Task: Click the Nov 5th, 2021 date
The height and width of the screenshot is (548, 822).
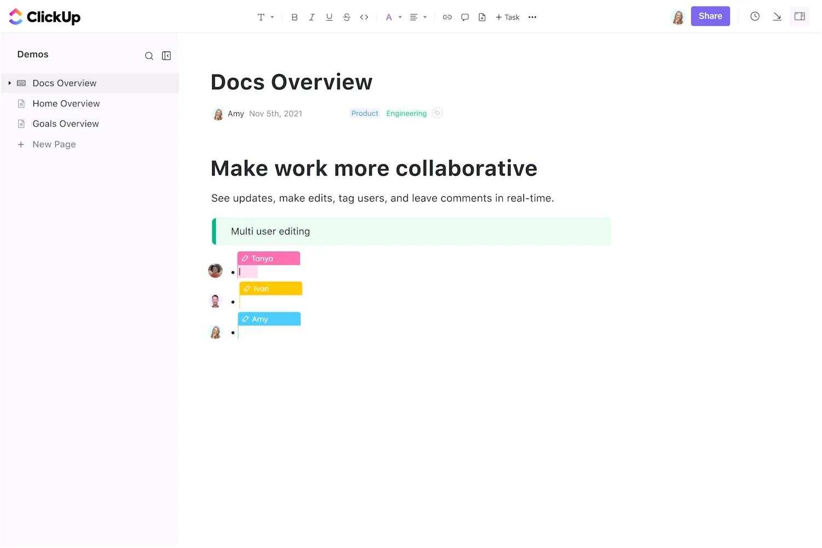Action: [x=276, y=113]
